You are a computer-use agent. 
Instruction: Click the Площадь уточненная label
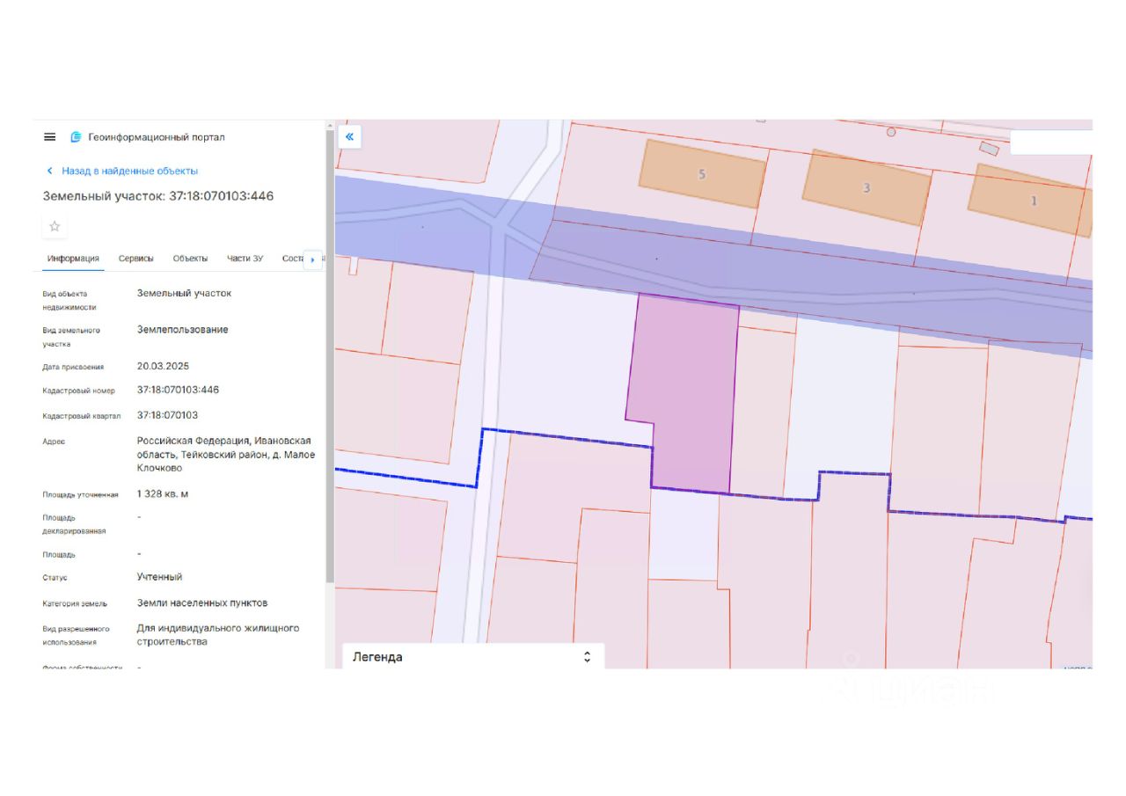tap(80, 495)
